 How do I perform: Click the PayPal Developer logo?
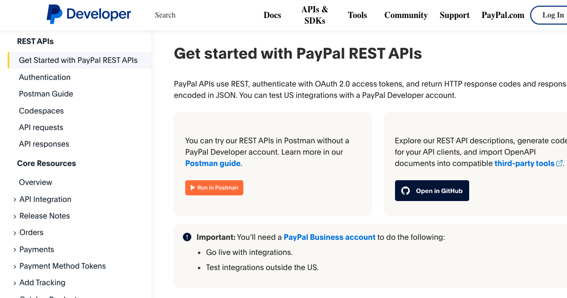88,14
